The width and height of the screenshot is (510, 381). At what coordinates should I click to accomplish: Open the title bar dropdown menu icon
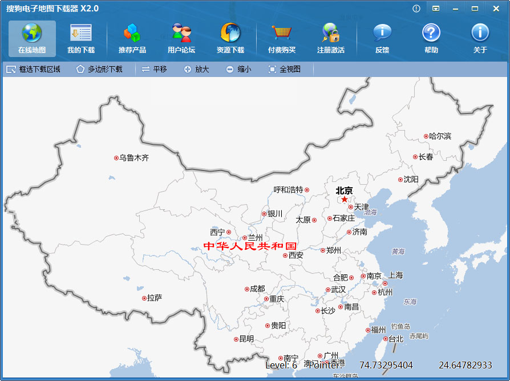coord(436,9)
